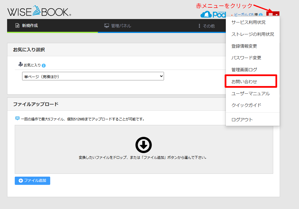The image size is (299, 209).
Task: Click the speech bubble icon under ファイルアップロード
Action: [x=17, y=119]
